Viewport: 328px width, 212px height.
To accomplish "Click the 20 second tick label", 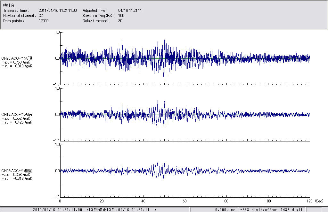I will click(102, 201).
